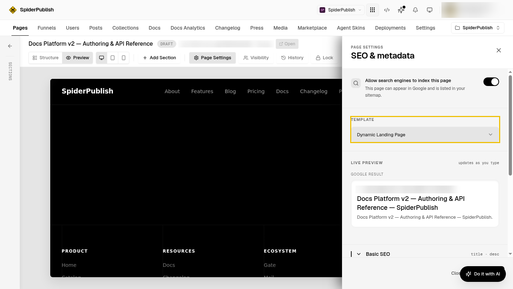Viewport: 513px width, 289px height.
Task: Select tablet viewport preview icon
Action: (x=113, y=58)
